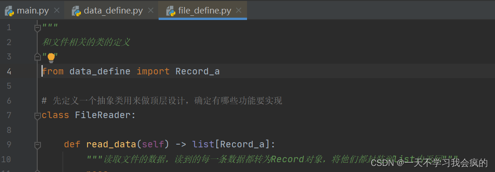
Task: Click the 'class' keyword on line 7
Action: (x=55, y=115)
